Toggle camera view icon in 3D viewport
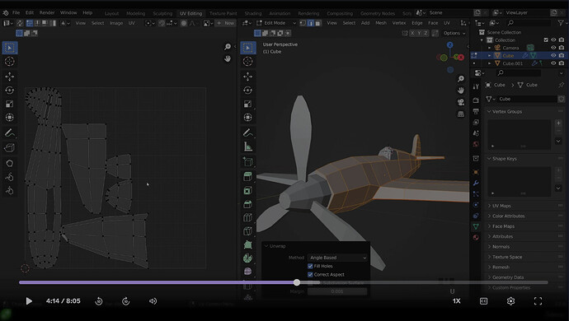Screen dimensions: 569x321 click(x=461, y=102)
